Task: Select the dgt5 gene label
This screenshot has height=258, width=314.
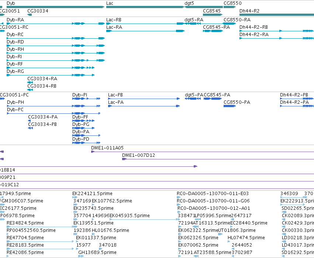Action: click(x=189, y=3)
